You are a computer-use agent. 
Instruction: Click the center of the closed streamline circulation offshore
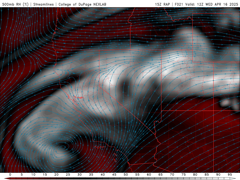tap(62, 147)
